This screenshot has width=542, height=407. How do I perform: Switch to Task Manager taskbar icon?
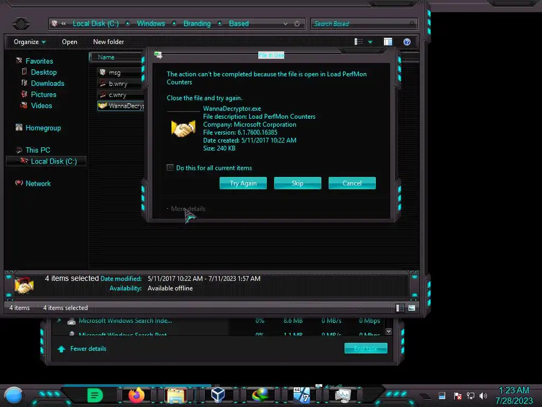(342, 395)
